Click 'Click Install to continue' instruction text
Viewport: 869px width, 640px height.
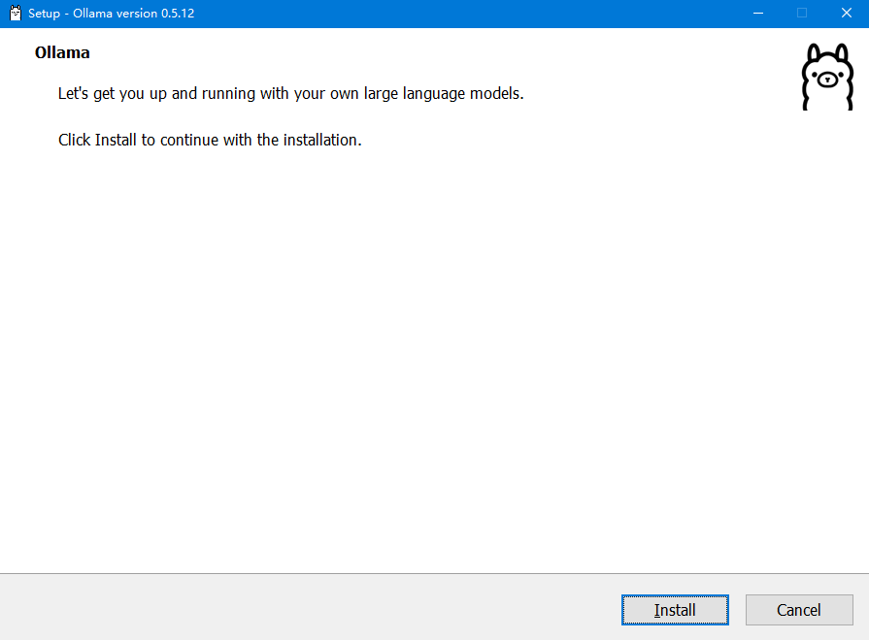coord(210,140)
